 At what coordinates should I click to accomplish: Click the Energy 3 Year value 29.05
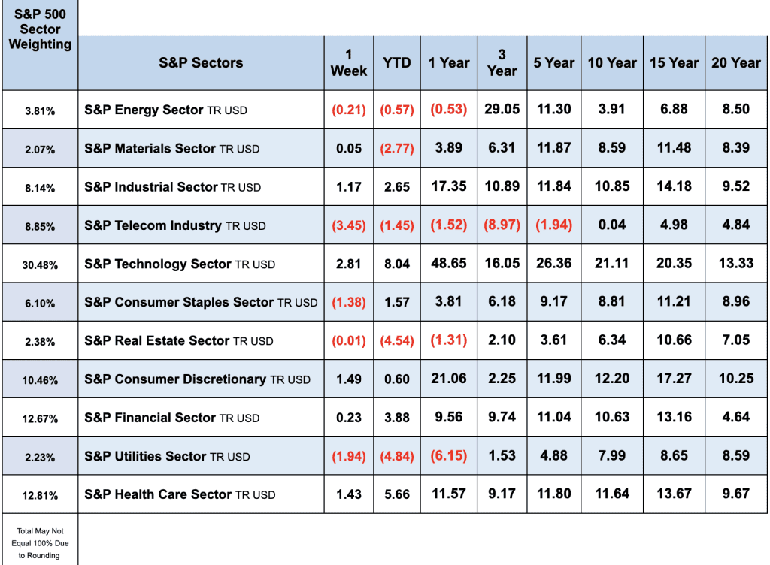point(502,110)
